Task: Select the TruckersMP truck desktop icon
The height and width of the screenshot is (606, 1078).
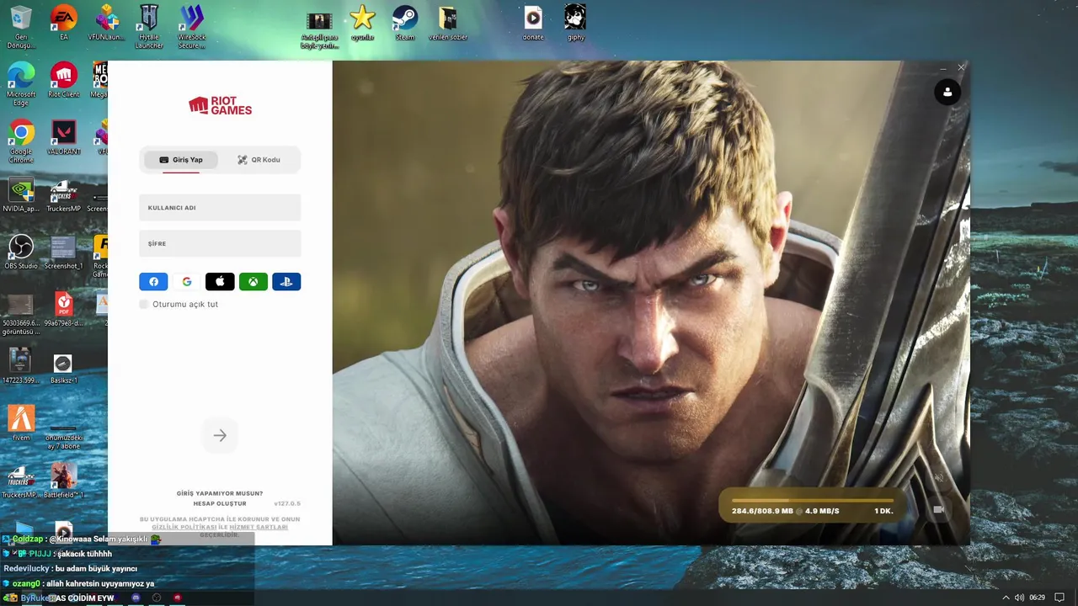Action: [63, 194]
